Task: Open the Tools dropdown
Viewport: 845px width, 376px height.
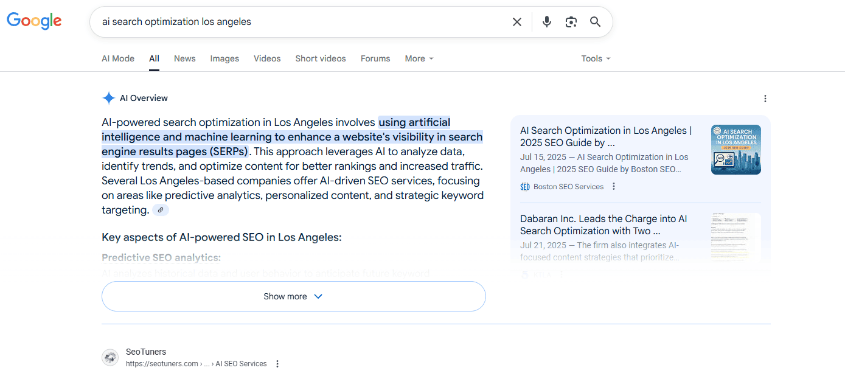Action: (596, 58)
